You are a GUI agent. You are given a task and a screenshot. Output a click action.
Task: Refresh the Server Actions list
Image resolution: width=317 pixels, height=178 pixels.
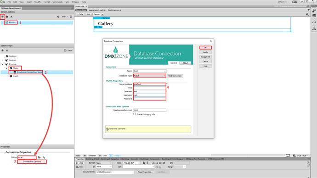tap(71, 17)
